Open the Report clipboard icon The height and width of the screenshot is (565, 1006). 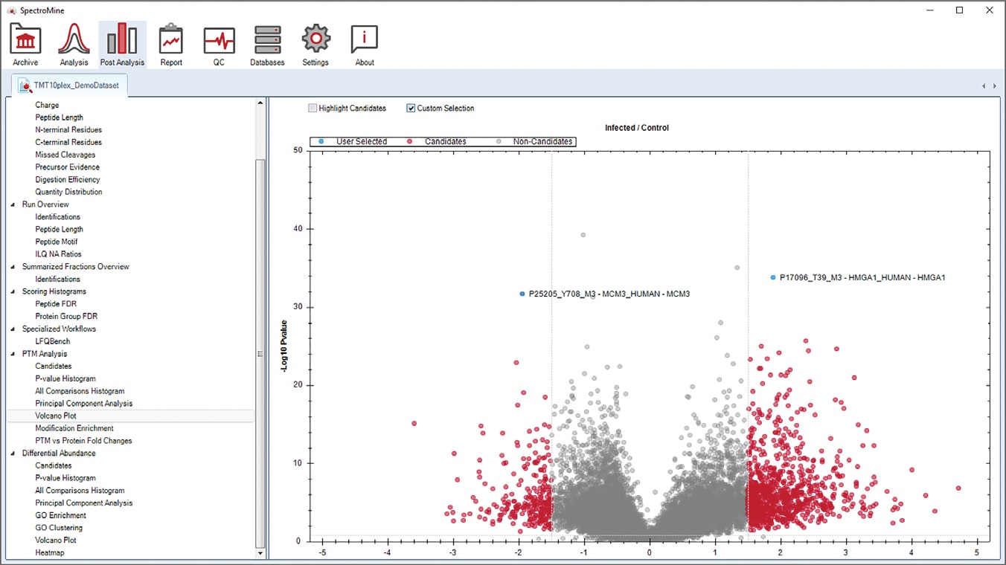point(171,45)
